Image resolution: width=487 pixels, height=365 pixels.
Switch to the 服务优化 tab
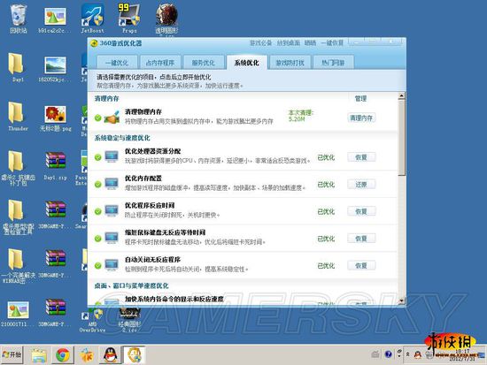click(x=203, y=63)
